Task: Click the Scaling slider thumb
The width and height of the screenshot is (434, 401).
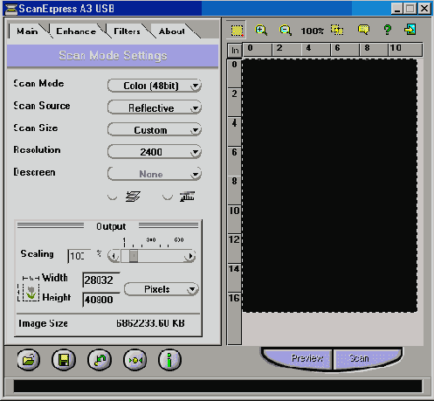Action: click(x=134, y=256)
